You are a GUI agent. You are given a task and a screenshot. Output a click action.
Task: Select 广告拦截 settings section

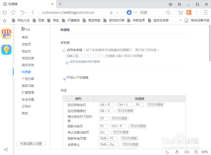pos(28,79)
